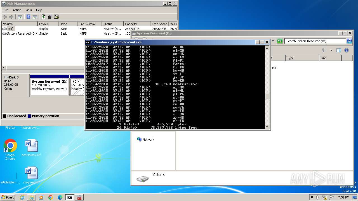This screenshot has width=358, height=201.
Task: Open the File menu in Disk Management
Action: [6, 10]
